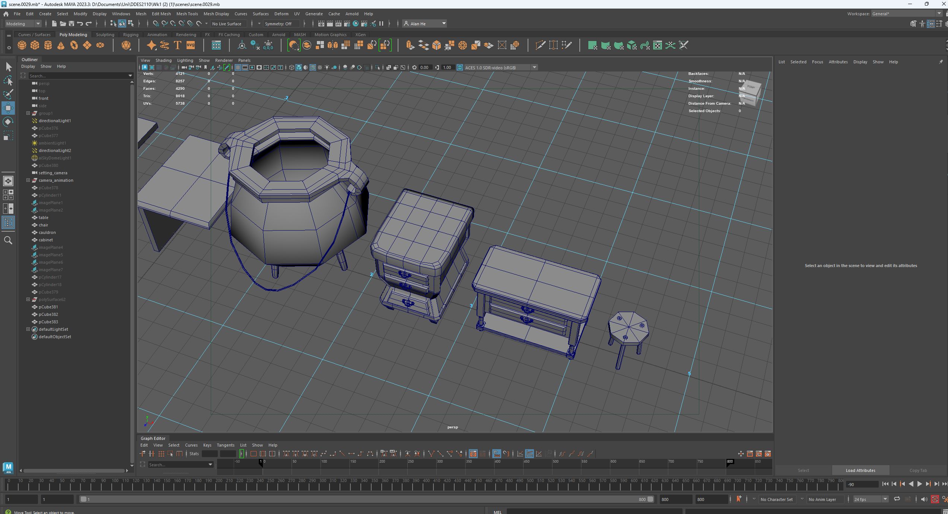Screen dimensions: 948x514
Task: Switch to the Sculpting shelf tab
Action: tap(105, 35)
